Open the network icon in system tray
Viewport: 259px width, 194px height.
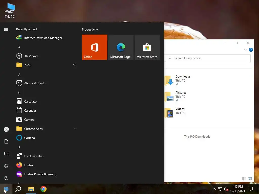point(220,189)
